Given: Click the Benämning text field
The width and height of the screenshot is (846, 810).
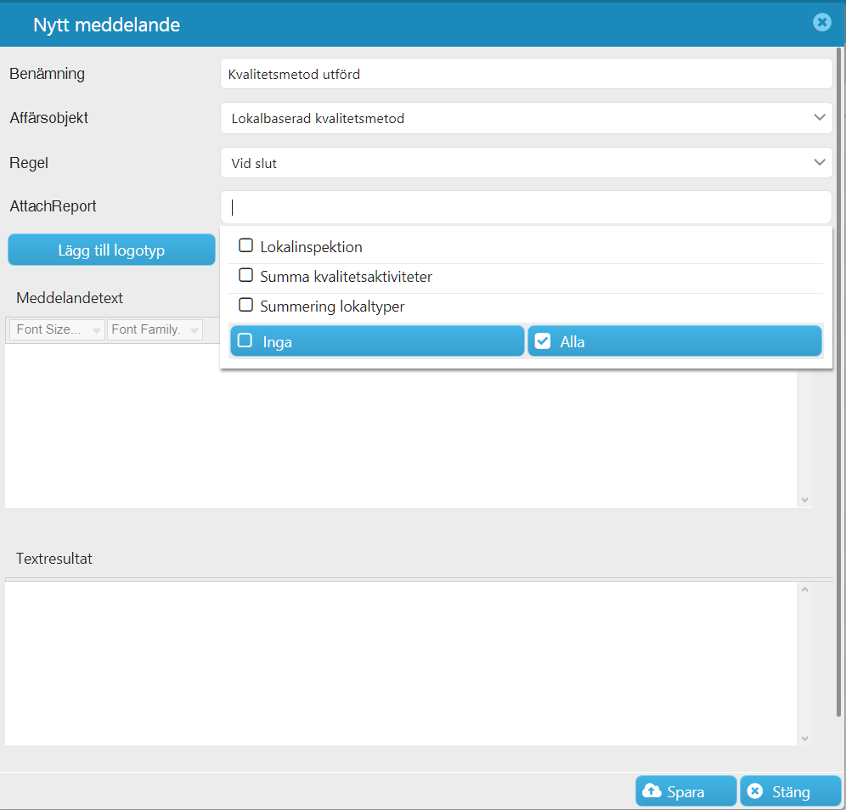Looking at the screenshot, I should (x=526, y=74).
